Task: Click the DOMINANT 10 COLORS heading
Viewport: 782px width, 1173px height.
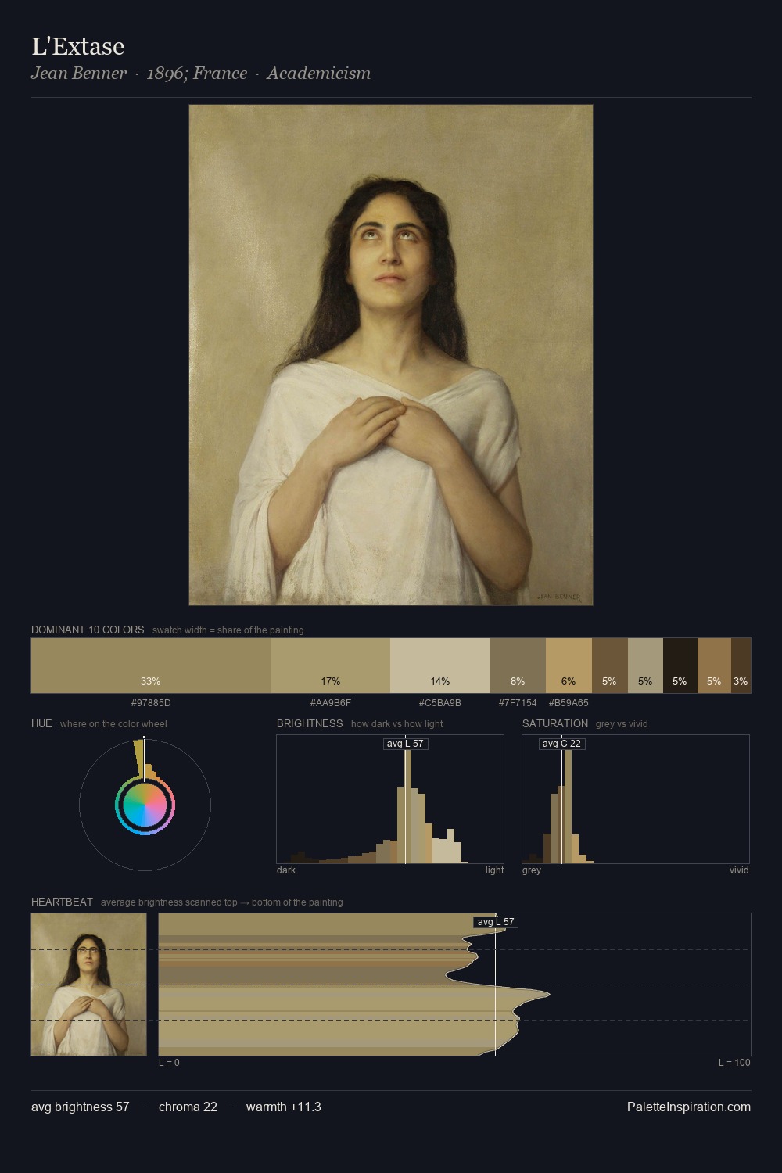Action: point(88,630)
